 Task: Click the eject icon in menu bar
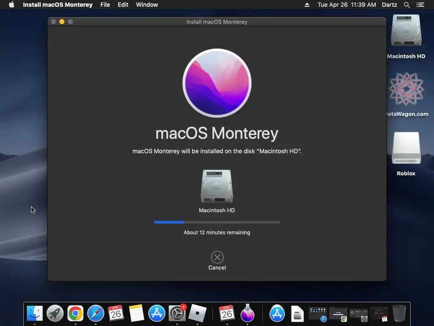[x=307, y=5]
